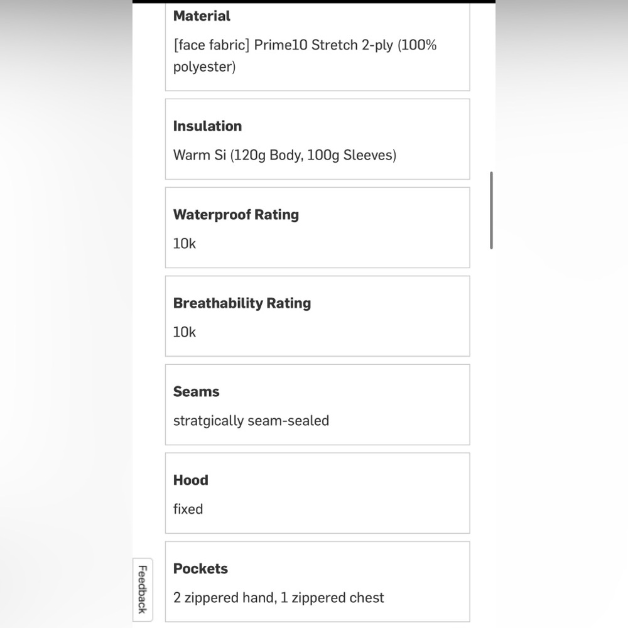Click the Warm Si insulation value
The width and height of the screenshot is (628, 628).
click(284, 155)
